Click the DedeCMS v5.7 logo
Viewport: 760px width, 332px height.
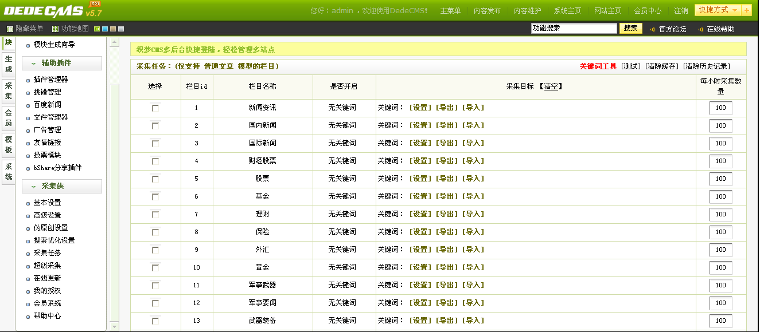point(53,10)
